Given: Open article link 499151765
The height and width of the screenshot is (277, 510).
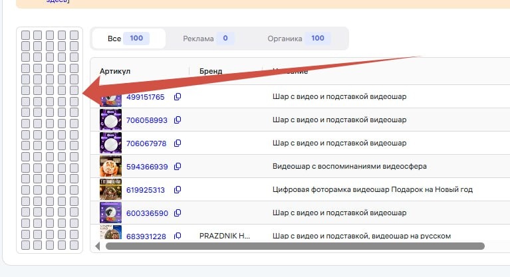Looking at the screenshot, I should [146, 97].
